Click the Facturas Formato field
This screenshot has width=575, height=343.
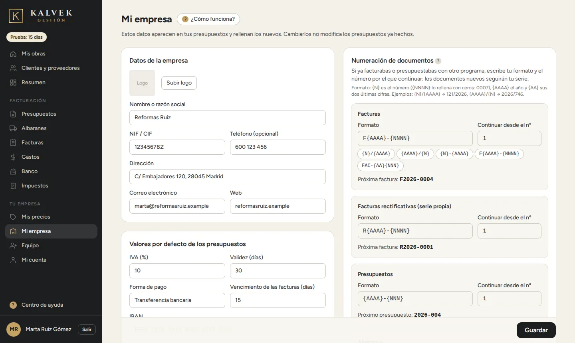tap(415, 138)
